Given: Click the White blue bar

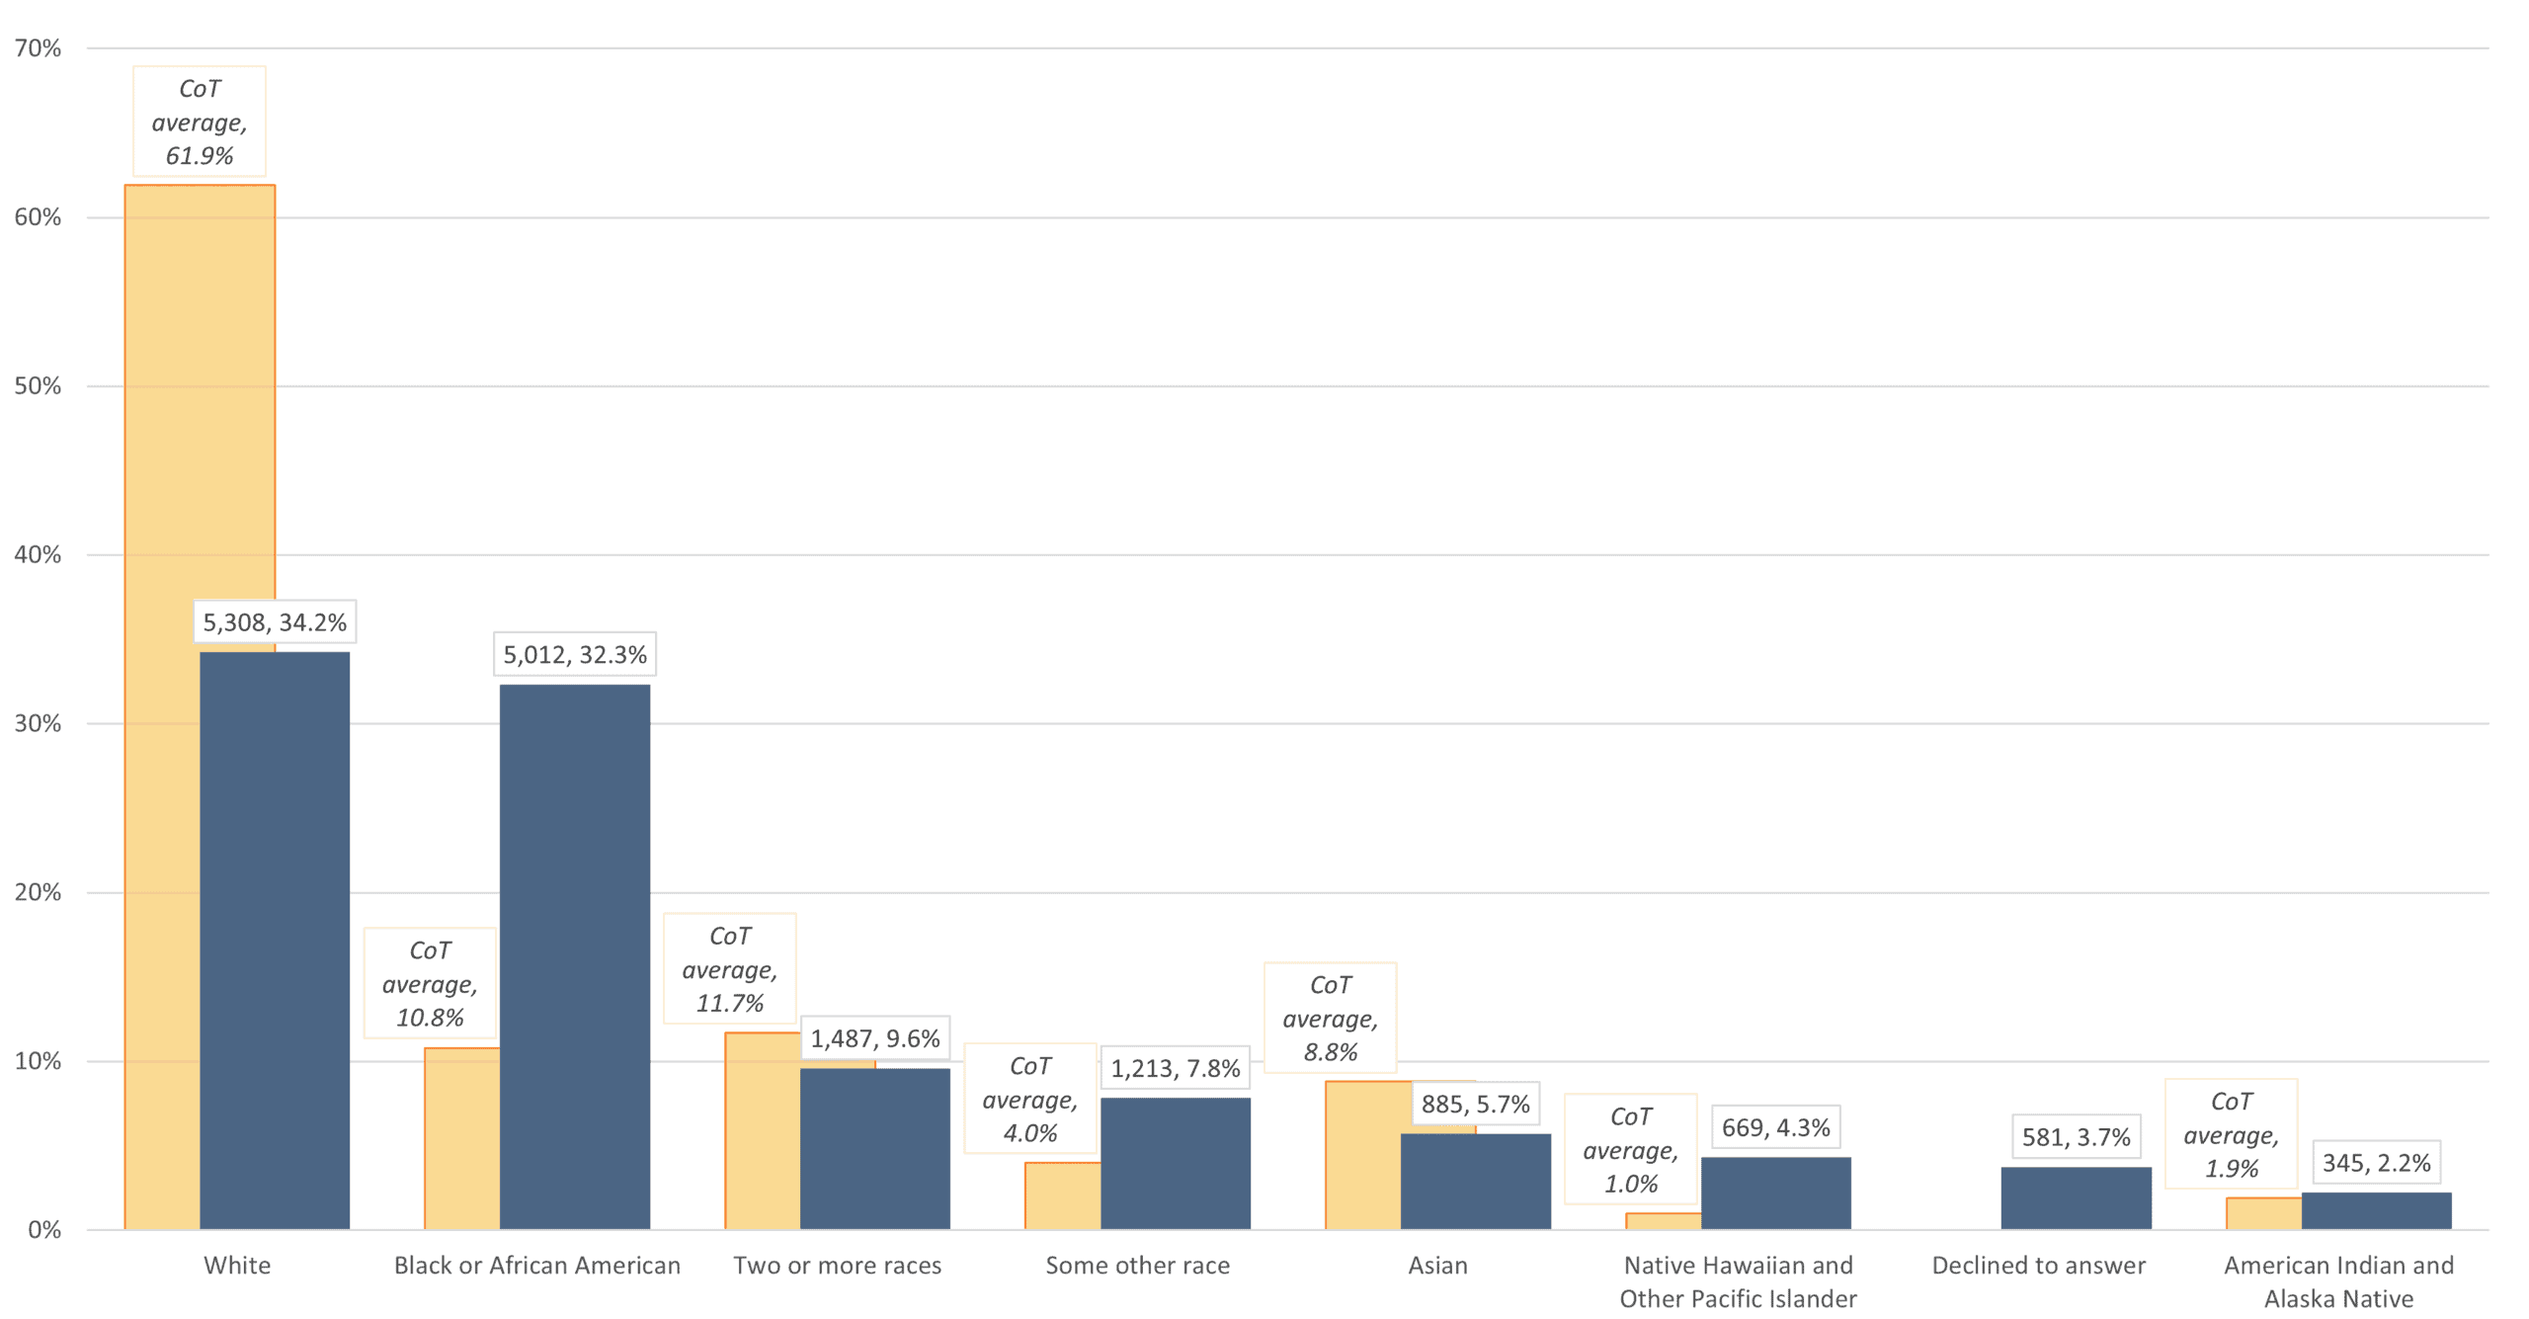Looking at the screenshot, I should (275, 940).
